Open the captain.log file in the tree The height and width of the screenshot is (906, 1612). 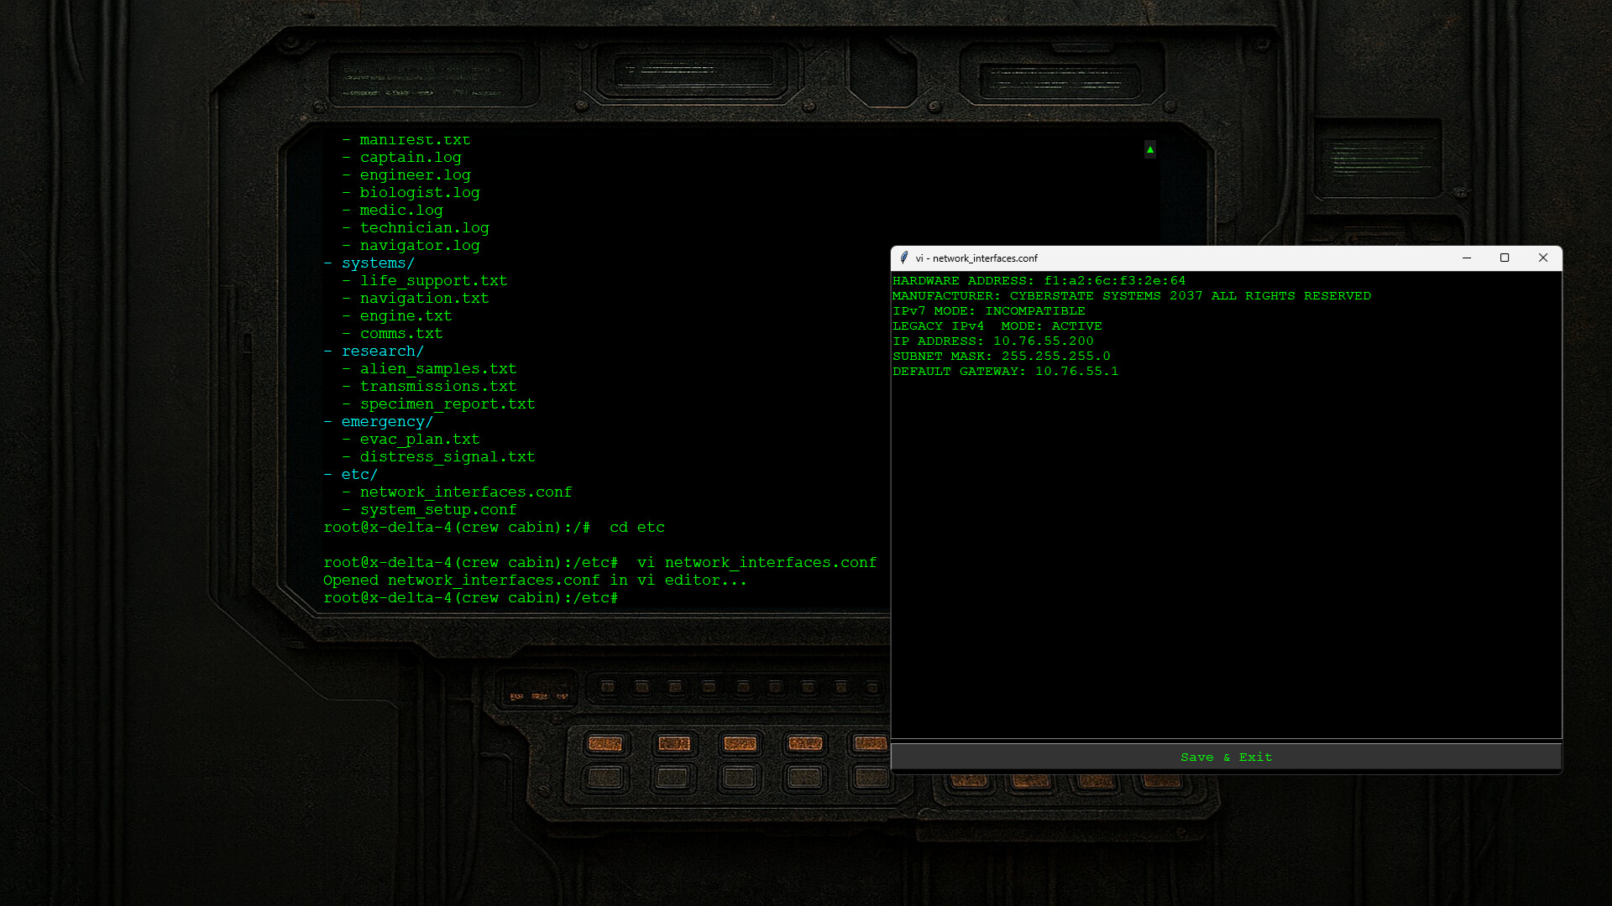click(411, 157)
